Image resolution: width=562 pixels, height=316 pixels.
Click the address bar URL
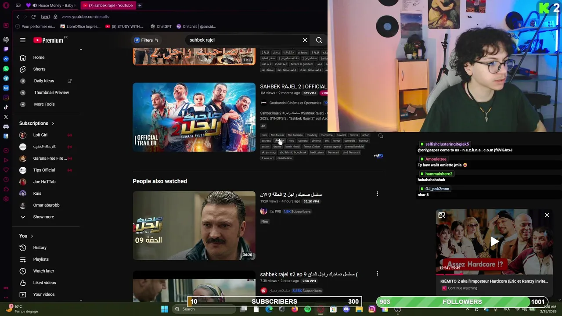[x=85, y=17]
